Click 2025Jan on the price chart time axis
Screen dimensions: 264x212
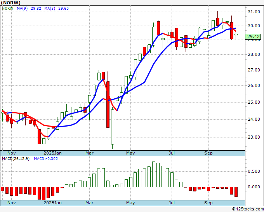52,153
